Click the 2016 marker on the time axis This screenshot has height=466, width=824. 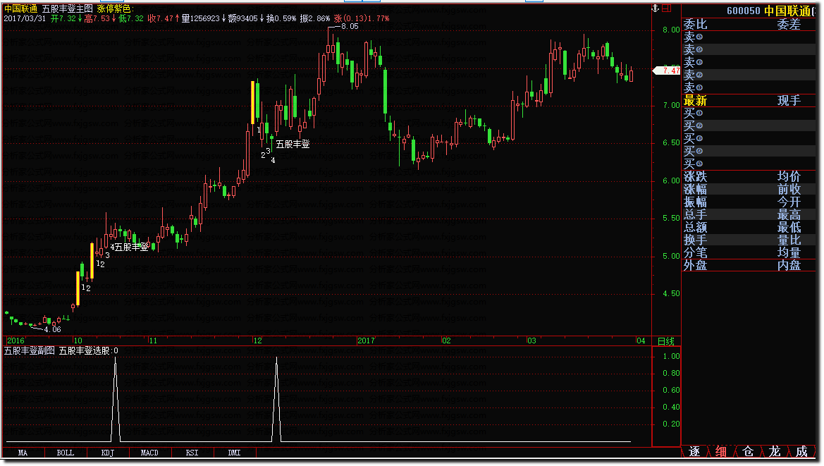[16, 341]
